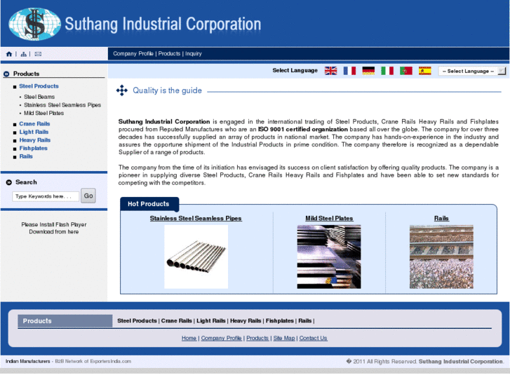This screenshot has width=510, height=382.
Task: Switch language using the French flag
Action: tap(349, 71)
